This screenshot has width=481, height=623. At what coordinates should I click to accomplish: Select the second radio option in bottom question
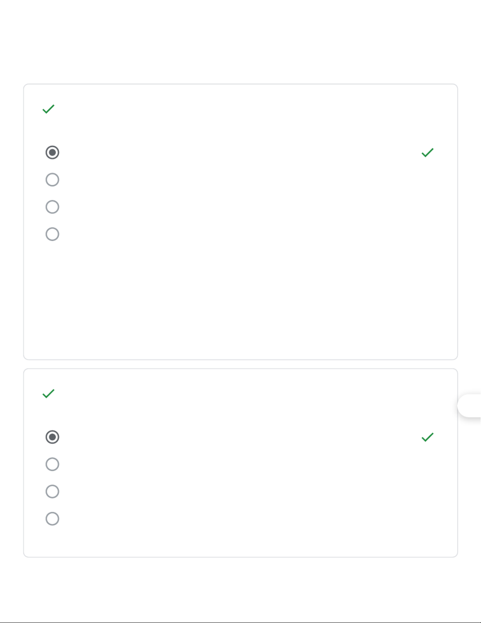(x=52, y=464)
